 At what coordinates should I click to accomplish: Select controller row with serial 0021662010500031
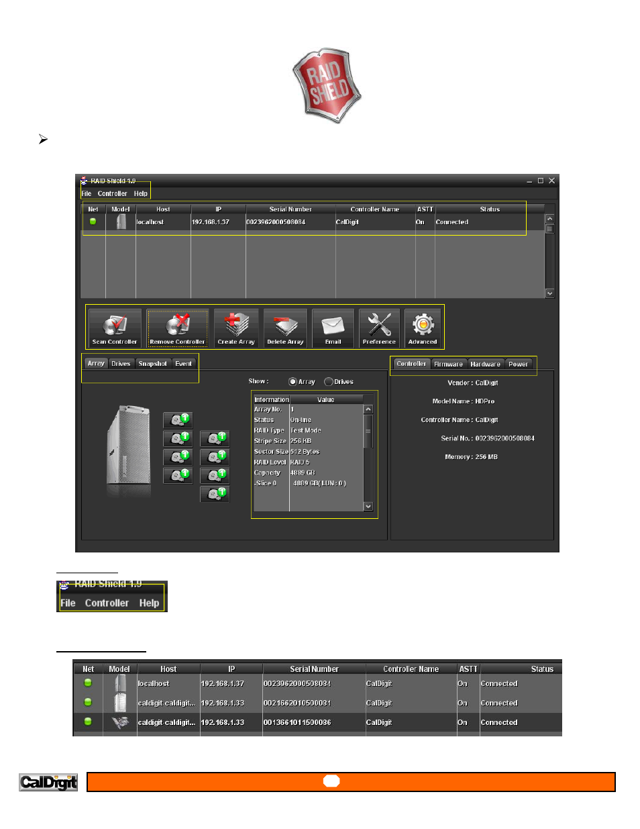point(317,703)
